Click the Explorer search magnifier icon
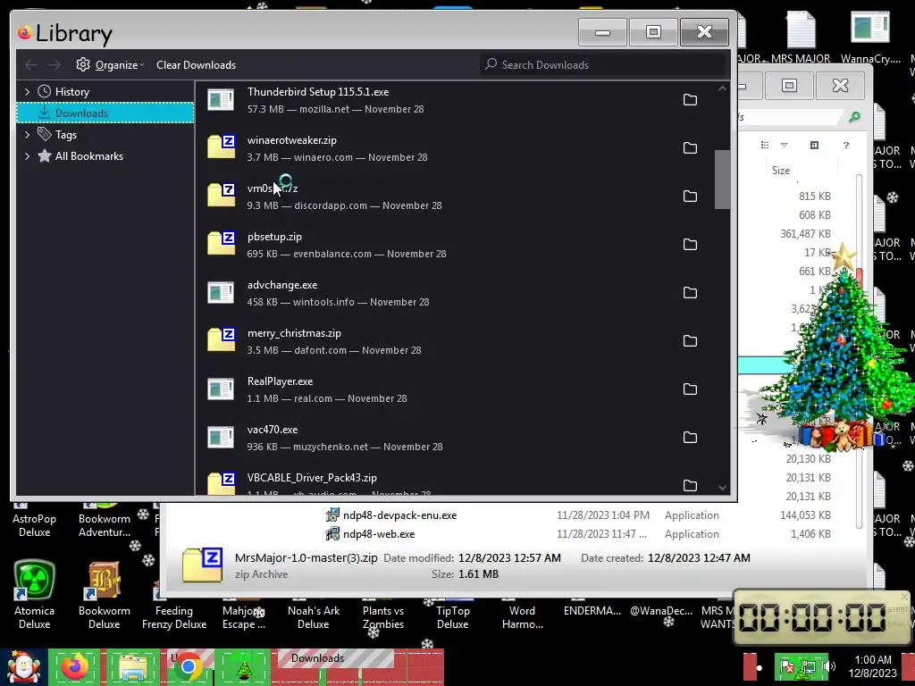 (x=853, y=117)
